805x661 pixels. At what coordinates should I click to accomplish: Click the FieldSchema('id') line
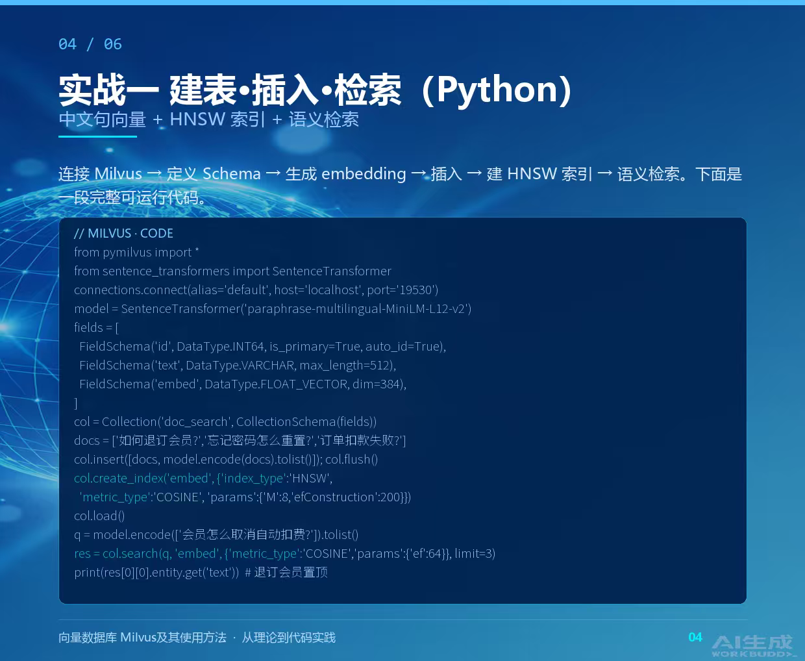click(x=262, y=346)
